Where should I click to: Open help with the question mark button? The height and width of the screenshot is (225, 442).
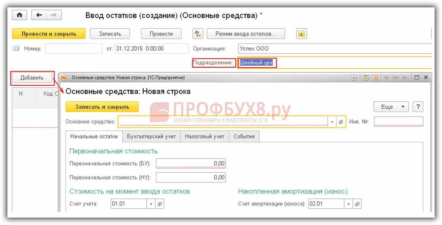point(418,107)
